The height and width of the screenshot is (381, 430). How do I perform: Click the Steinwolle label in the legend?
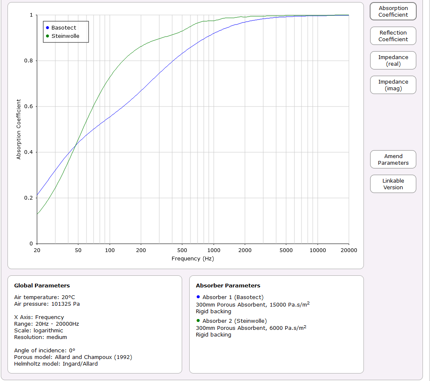click(65, 36)
